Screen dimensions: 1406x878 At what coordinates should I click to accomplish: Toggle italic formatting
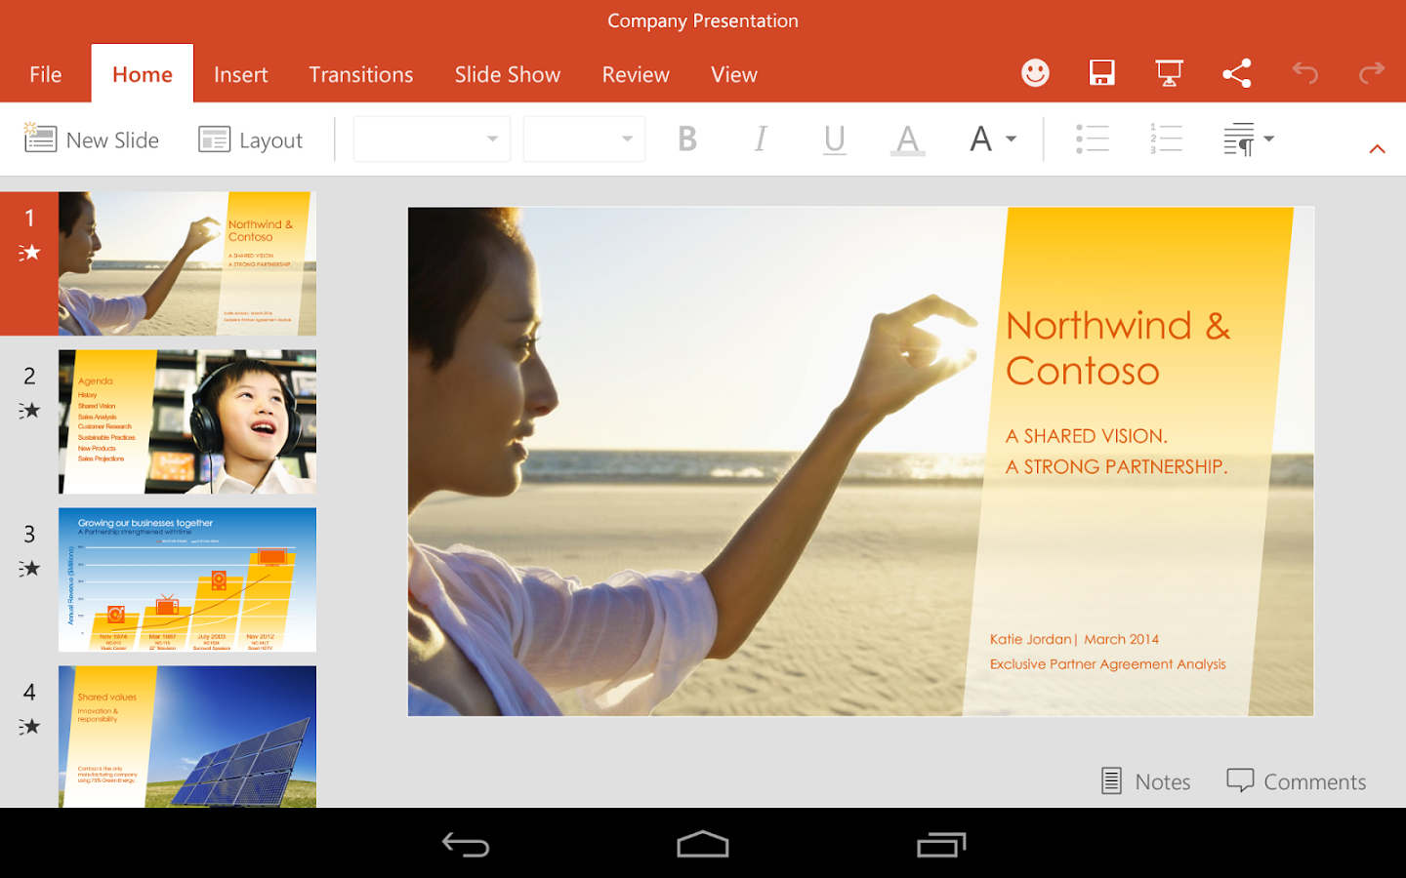point(761,139)
